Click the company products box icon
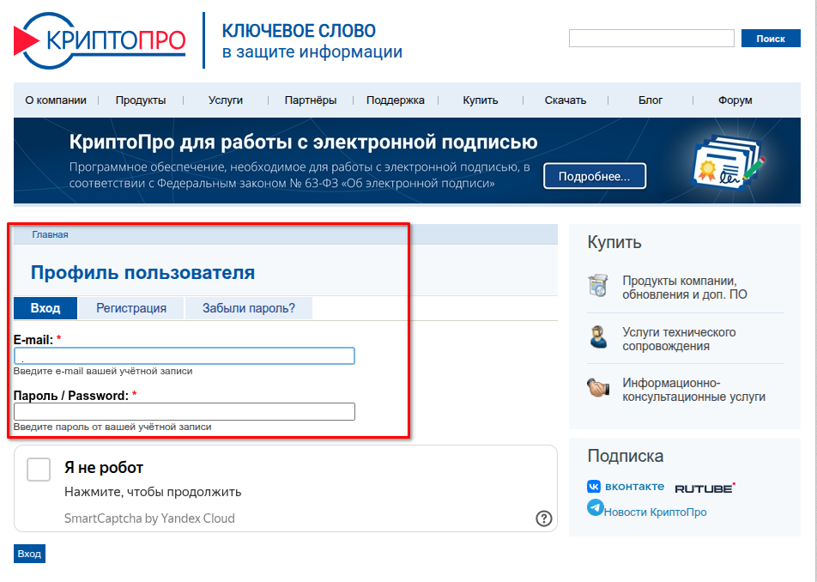This screenshot has height=582, width=817. coord(598,287)
